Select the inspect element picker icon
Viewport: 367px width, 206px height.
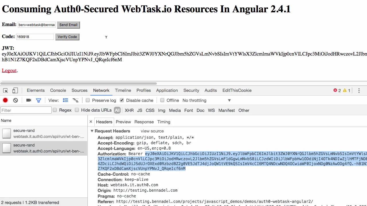pyautogui.click(x=5, y=90)
